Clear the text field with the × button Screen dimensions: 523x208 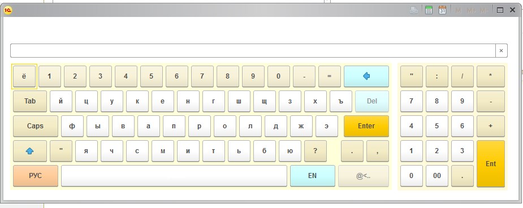[501, 51]
